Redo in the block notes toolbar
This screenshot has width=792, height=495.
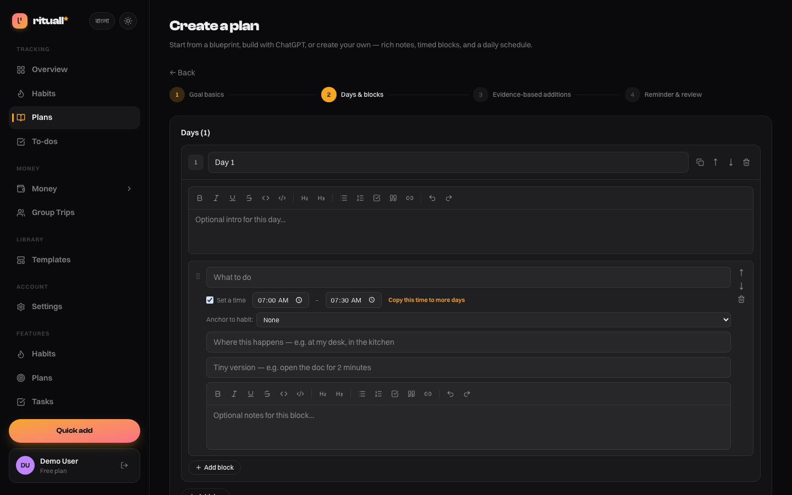467,394
